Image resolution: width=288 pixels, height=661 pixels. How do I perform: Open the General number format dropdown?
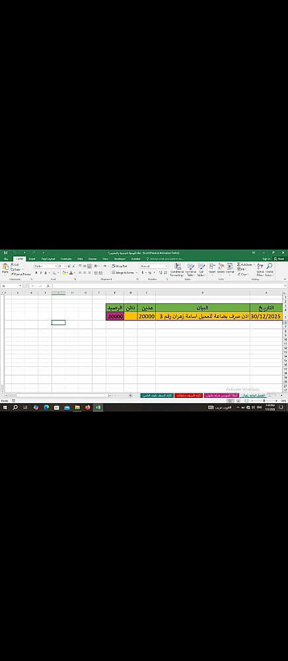point(166,266)
